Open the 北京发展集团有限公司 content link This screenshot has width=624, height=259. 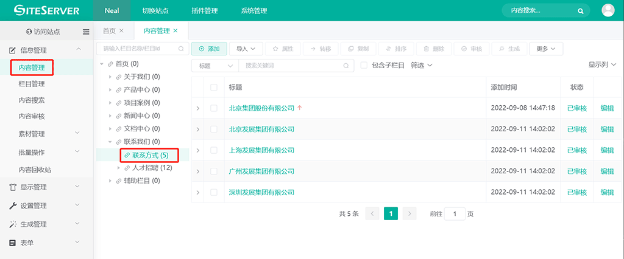pyautogui.click(x=261, y=129)
